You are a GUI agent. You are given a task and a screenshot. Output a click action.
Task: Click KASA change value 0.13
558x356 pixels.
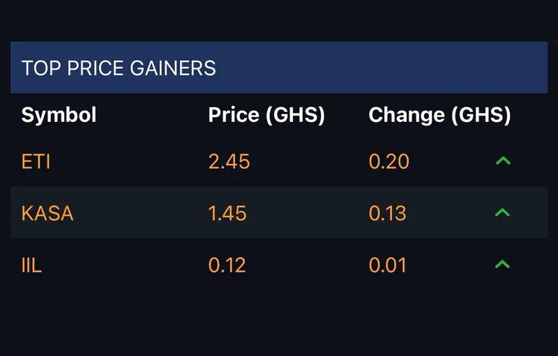pyautogui.click(x=388, y=213)
